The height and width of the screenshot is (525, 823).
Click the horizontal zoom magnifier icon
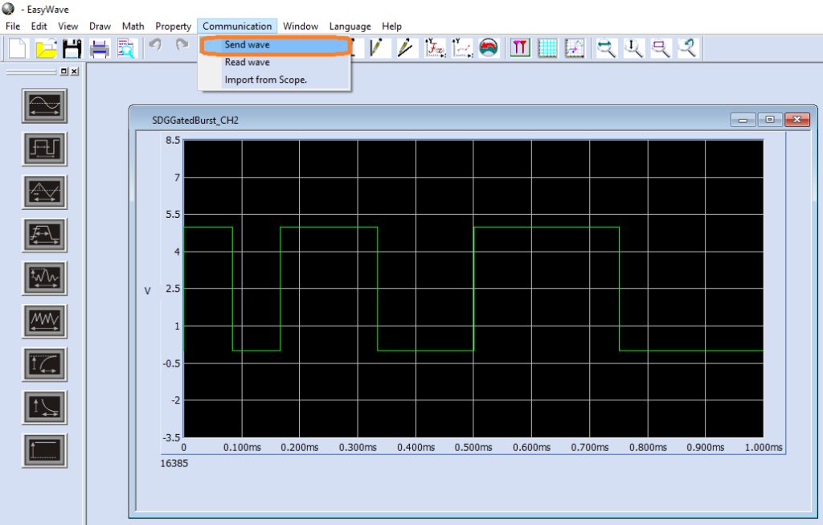(606, 49)
